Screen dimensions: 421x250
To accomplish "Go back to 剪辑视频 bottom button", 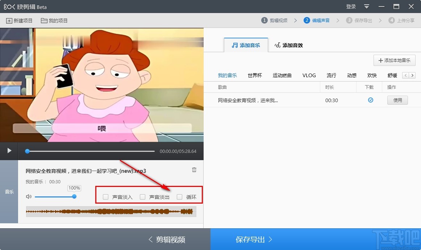I will [x=167, y=239].
